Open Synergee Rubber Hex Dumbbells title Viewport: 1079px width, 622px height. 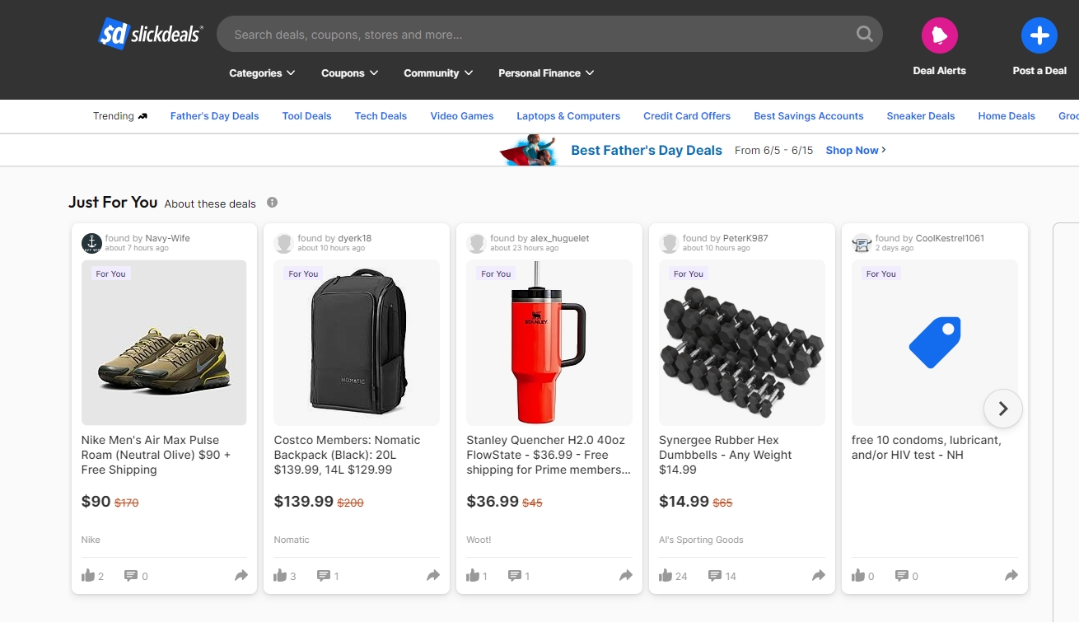tap(726, 455)
